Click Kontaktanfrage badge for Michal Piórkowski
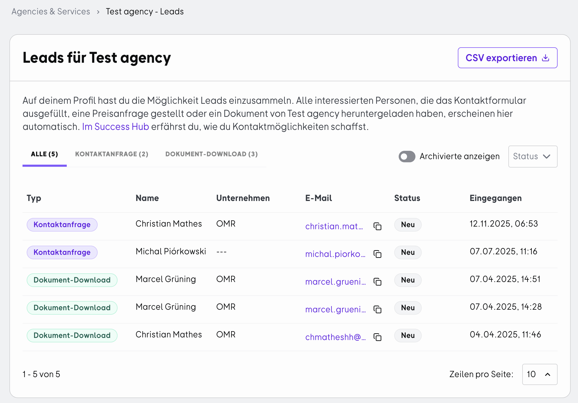578x403 pixels. (x=62, y=252)
